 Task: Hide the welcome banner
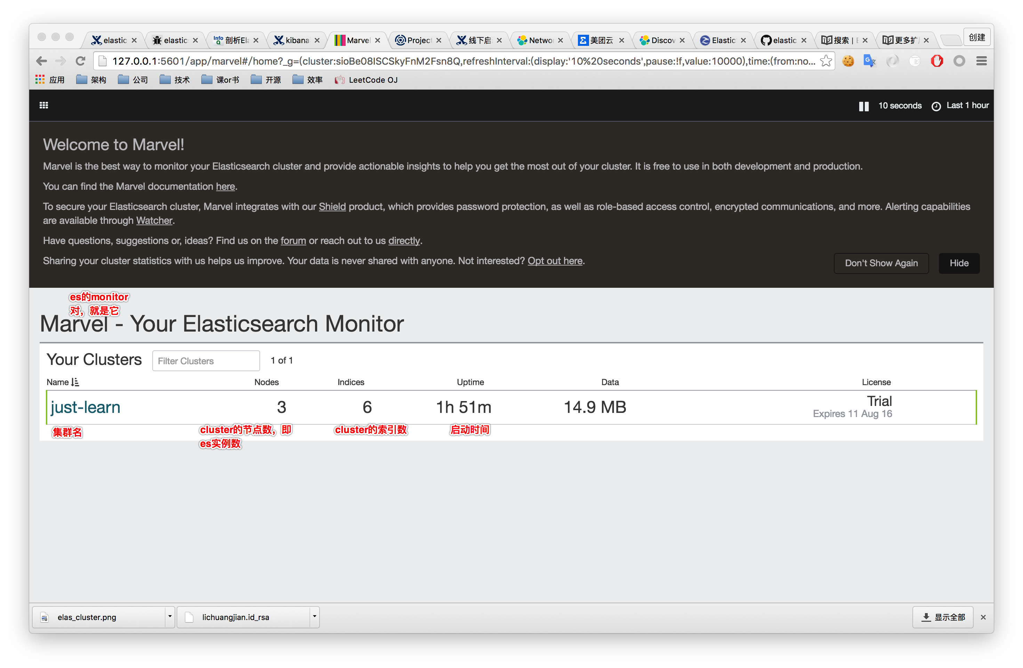coord(959,263)
